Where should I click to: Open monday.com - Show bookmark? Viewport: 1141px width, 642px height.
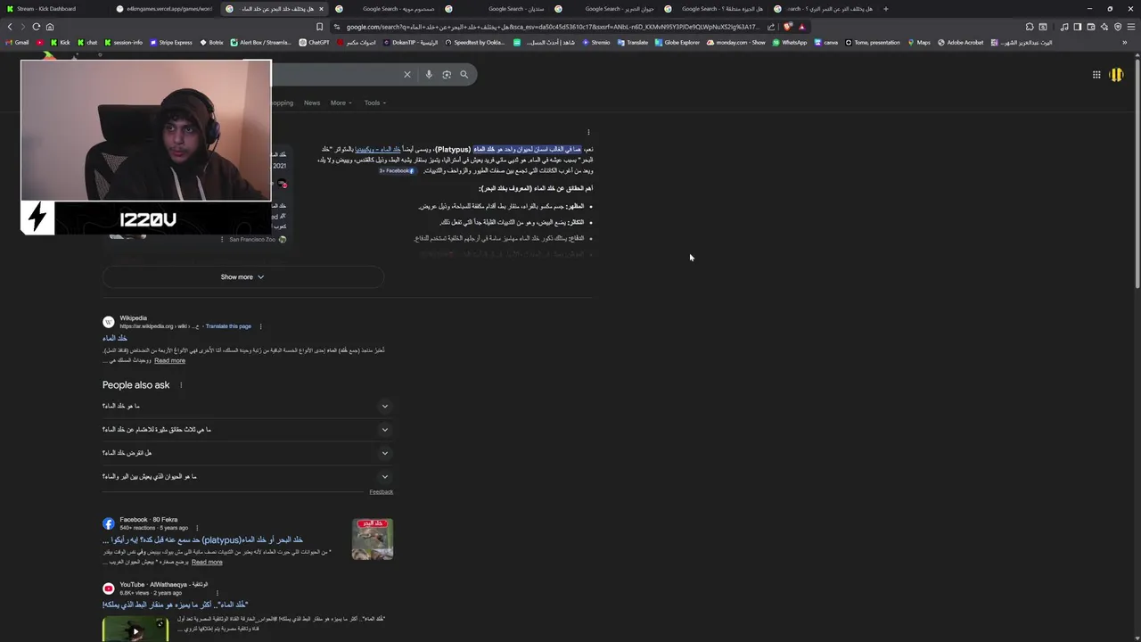coord(735,42)
